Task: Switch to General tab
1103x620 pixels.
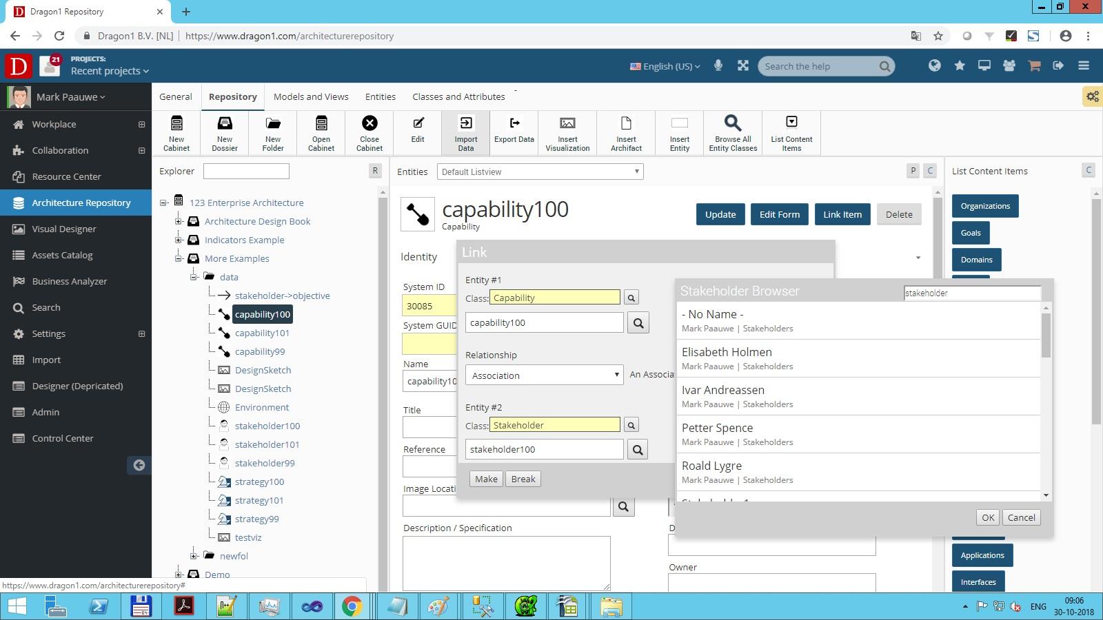Action: click(176, 96)
